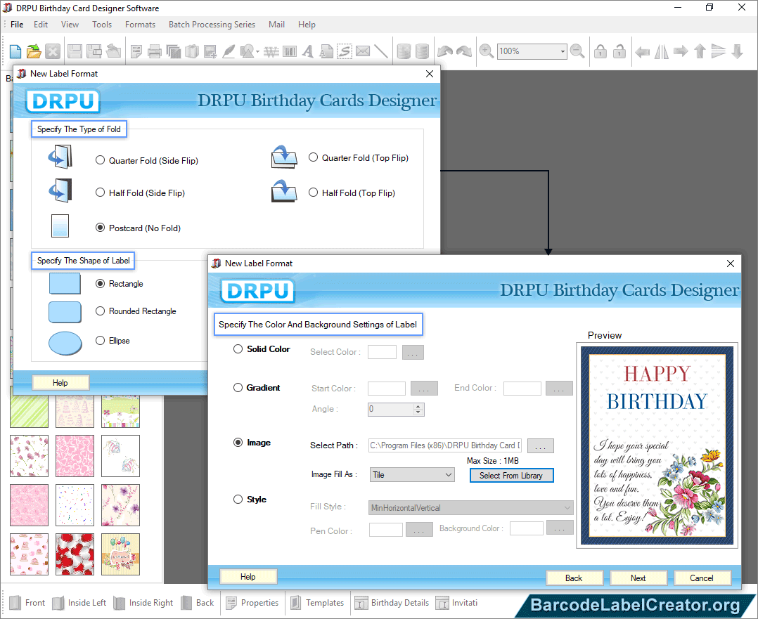Viewport: 758px width, 619px height.
Task: Open the Birthday Details tab
Action: pyautogui.click(x=392, y=603)
